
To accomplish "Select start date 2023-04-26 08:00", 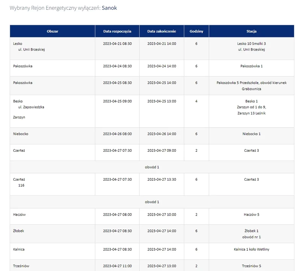I will [117, 134].
